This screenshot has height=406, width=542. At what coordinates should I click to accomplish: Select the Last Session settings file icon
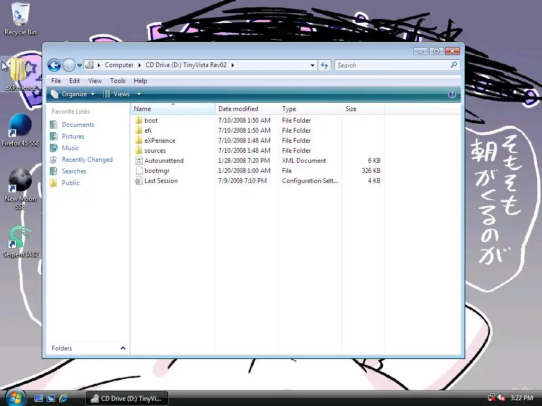point(139,181)
